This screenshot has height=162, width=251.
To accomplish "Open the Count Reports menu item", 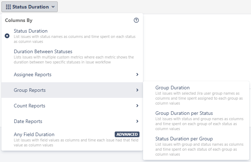I will coord(29,106).
